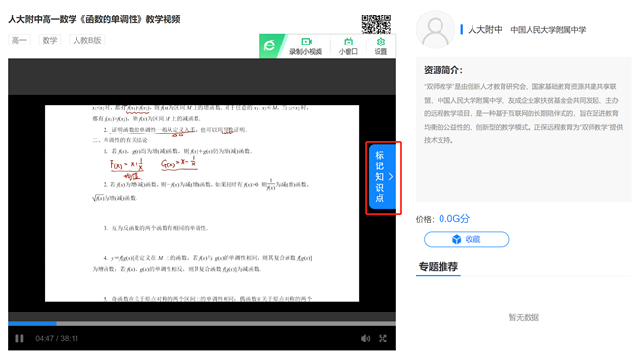Click the 人大附中 uploader name
Viewport: 639px width, 357px height.
pyautogui.click(x=485, y=30)
